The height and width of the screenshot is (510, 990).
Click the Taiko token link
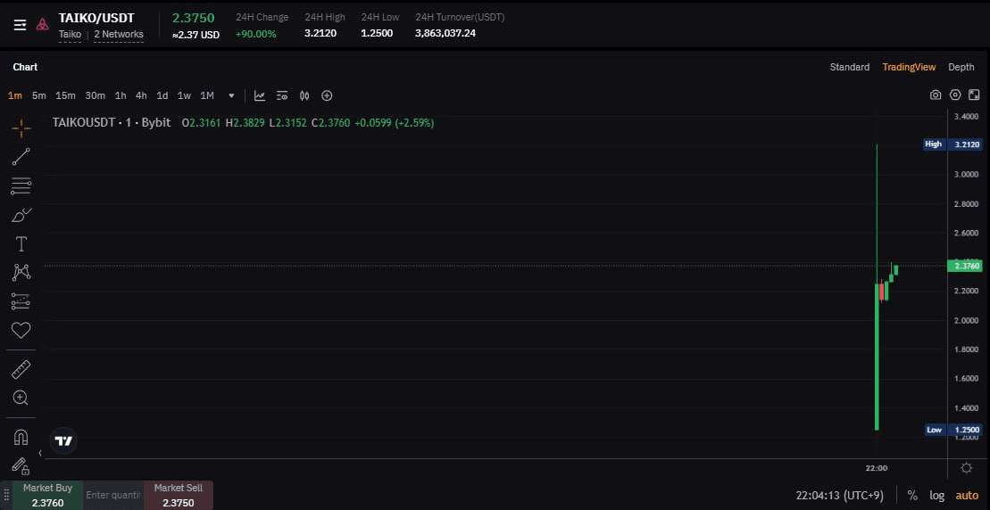71,35
